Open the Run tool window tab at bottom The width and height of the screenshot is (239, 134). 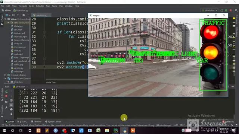pos(10,122)
